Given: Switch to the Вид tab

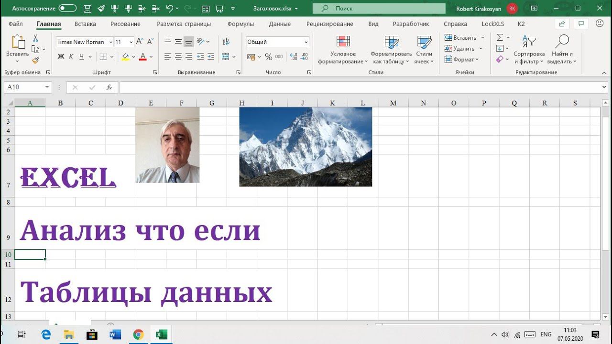Looking at the screenshot, I should [x=373, y=24].
